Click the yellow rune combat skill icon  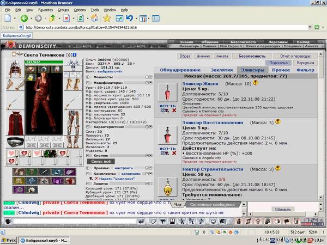pos(19,181)
